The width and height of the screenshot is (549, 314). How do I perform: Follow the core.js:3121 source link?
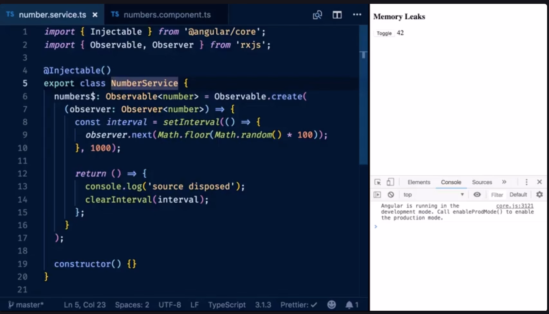pos(515,206)
